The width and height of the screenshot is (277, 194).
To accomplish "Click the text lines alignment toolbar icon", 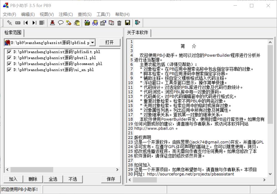I will point(42,23).
